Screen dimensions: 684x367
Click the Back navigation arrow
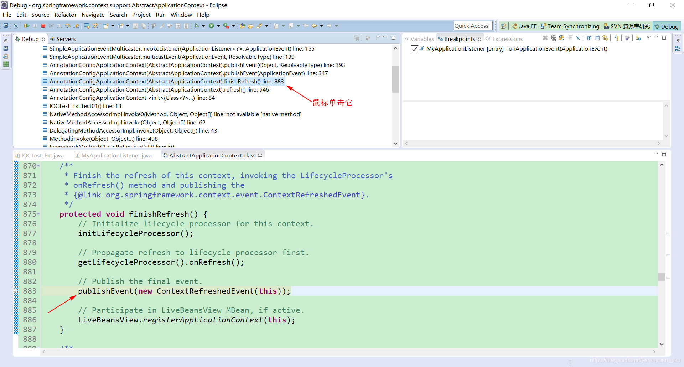(x=314, y=26)
